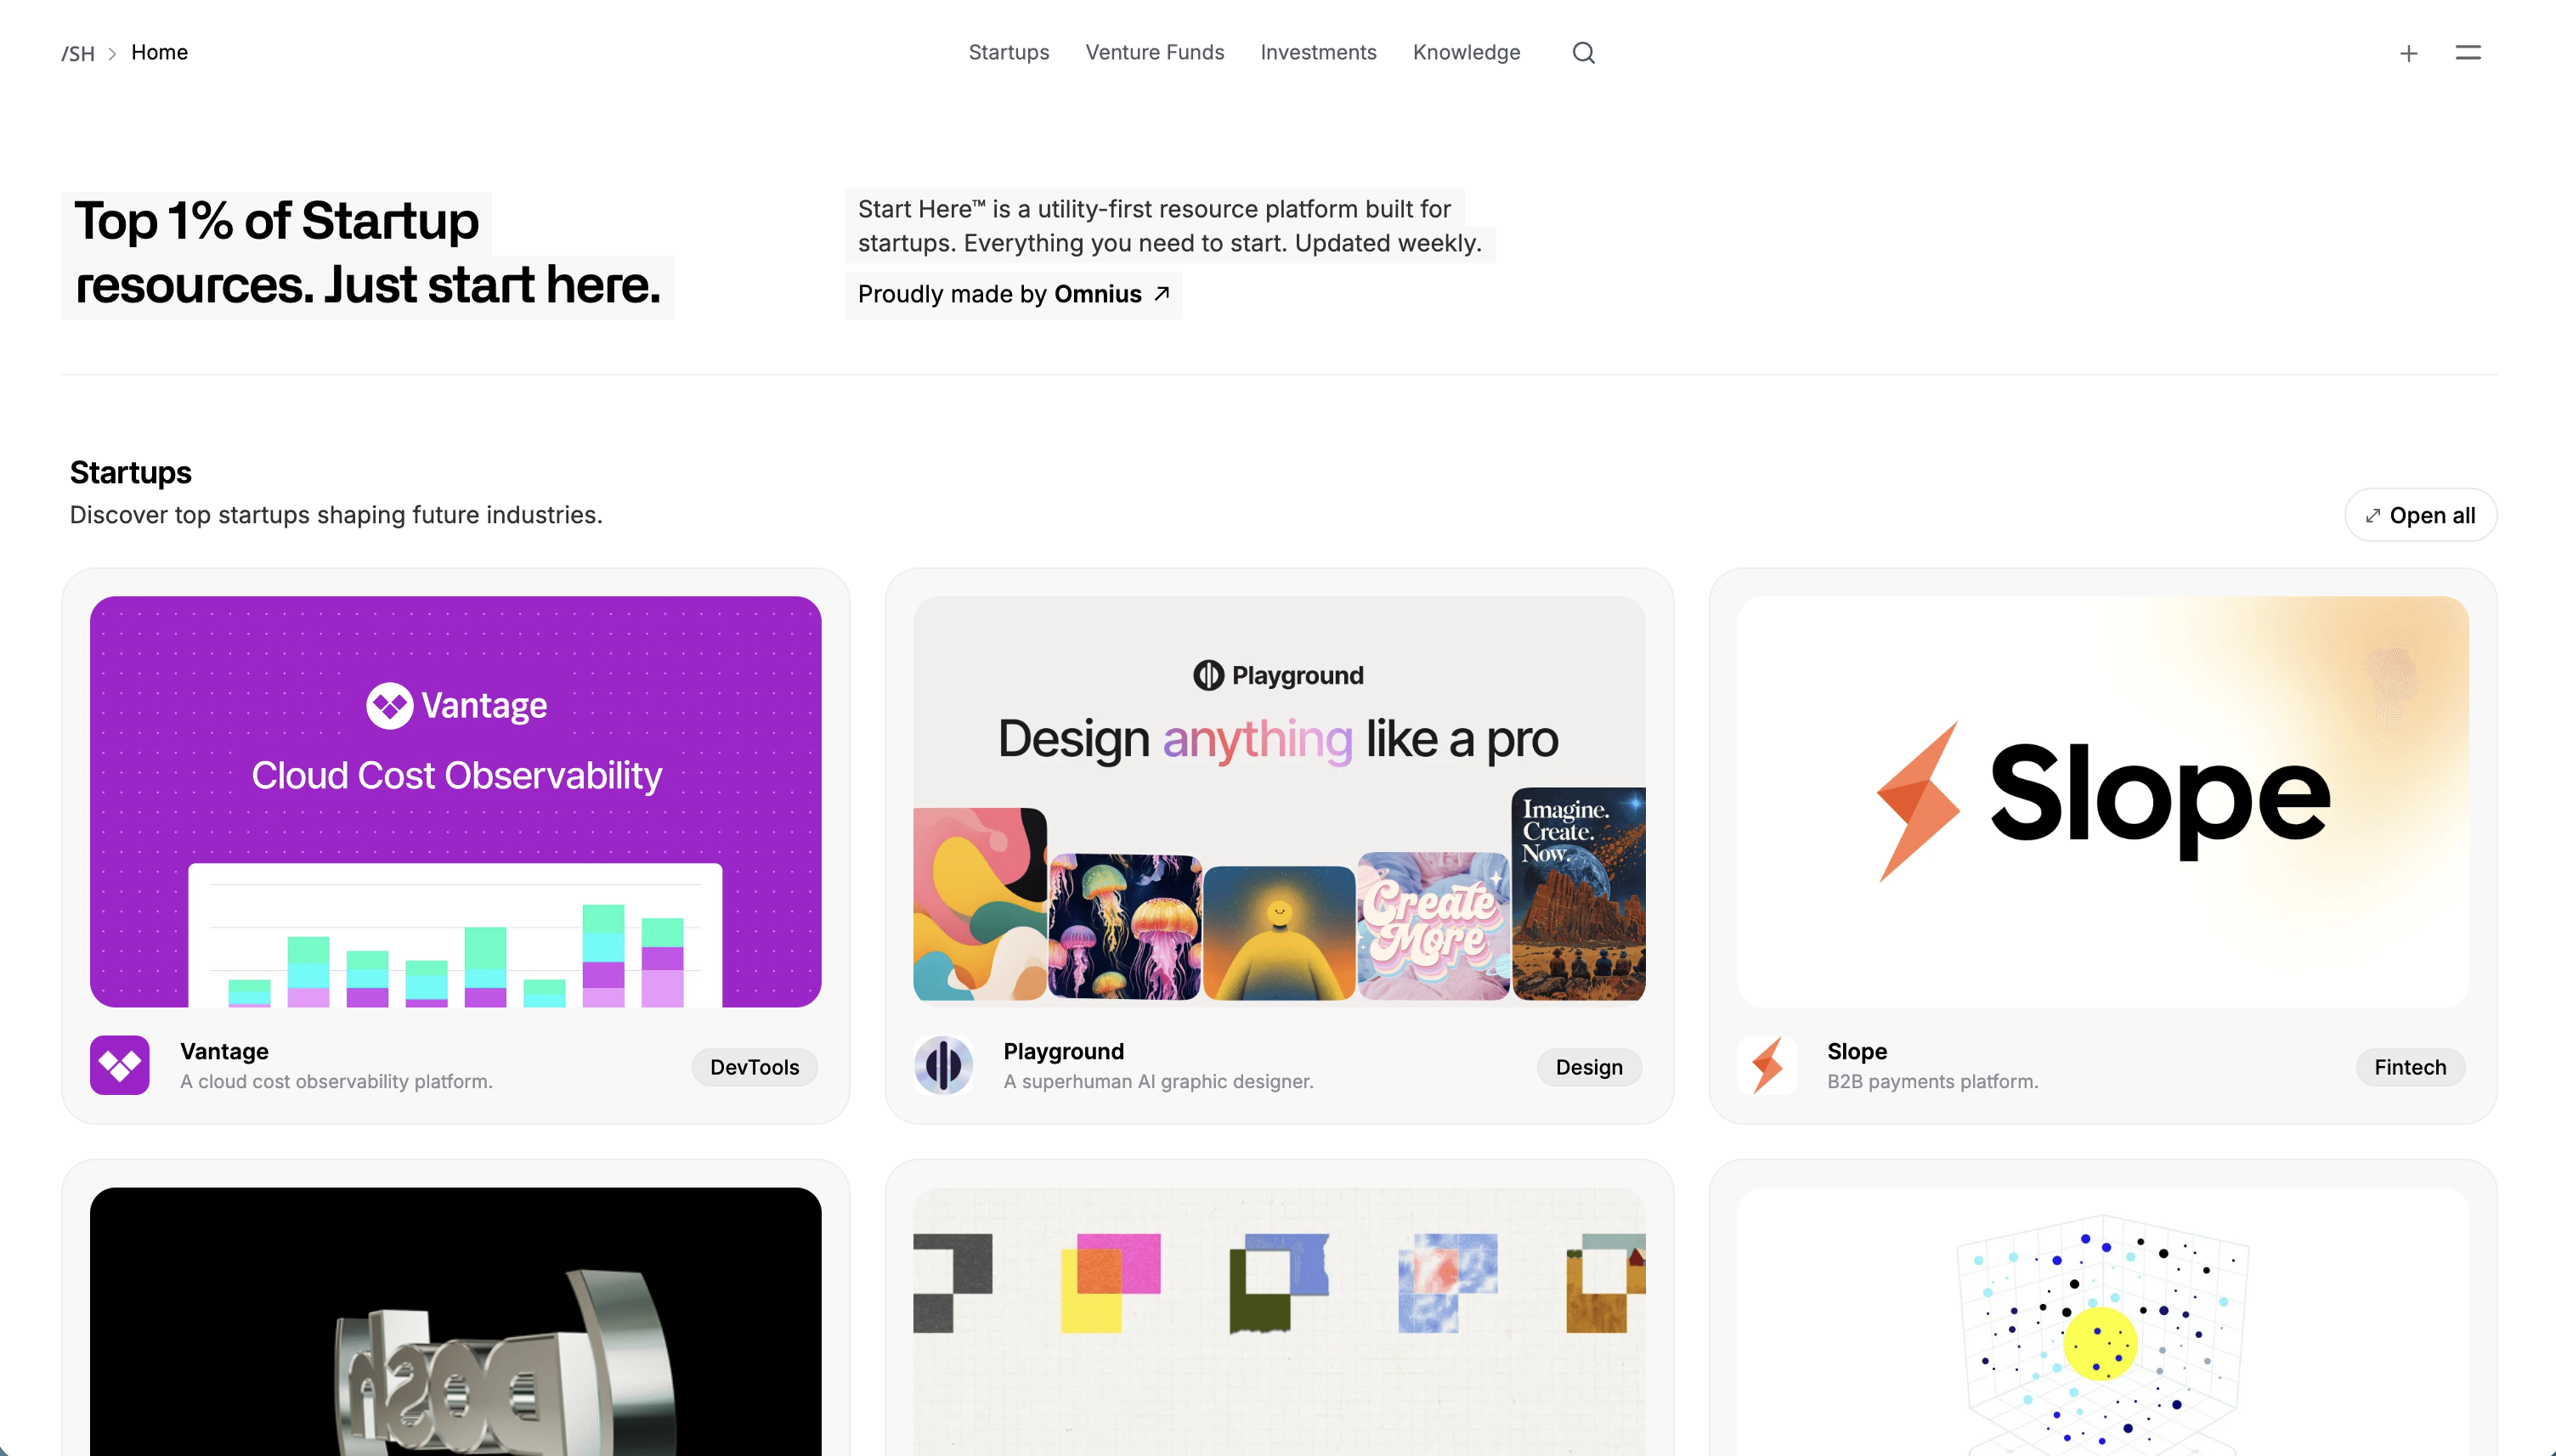Open the Playground design preview thumbnail

click(1279, 802)
